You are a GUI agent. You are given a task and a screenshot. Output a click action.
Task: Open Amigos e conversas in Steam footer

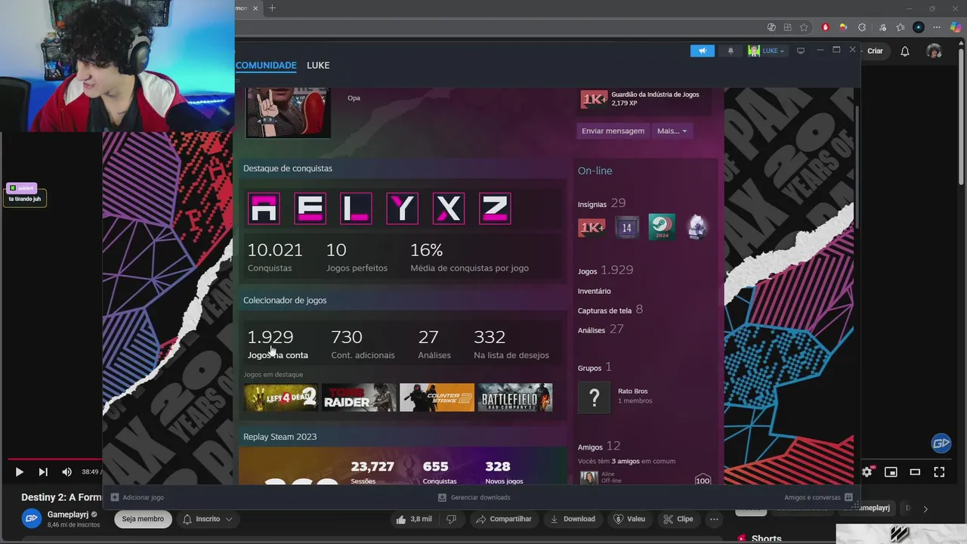point(818,497)
